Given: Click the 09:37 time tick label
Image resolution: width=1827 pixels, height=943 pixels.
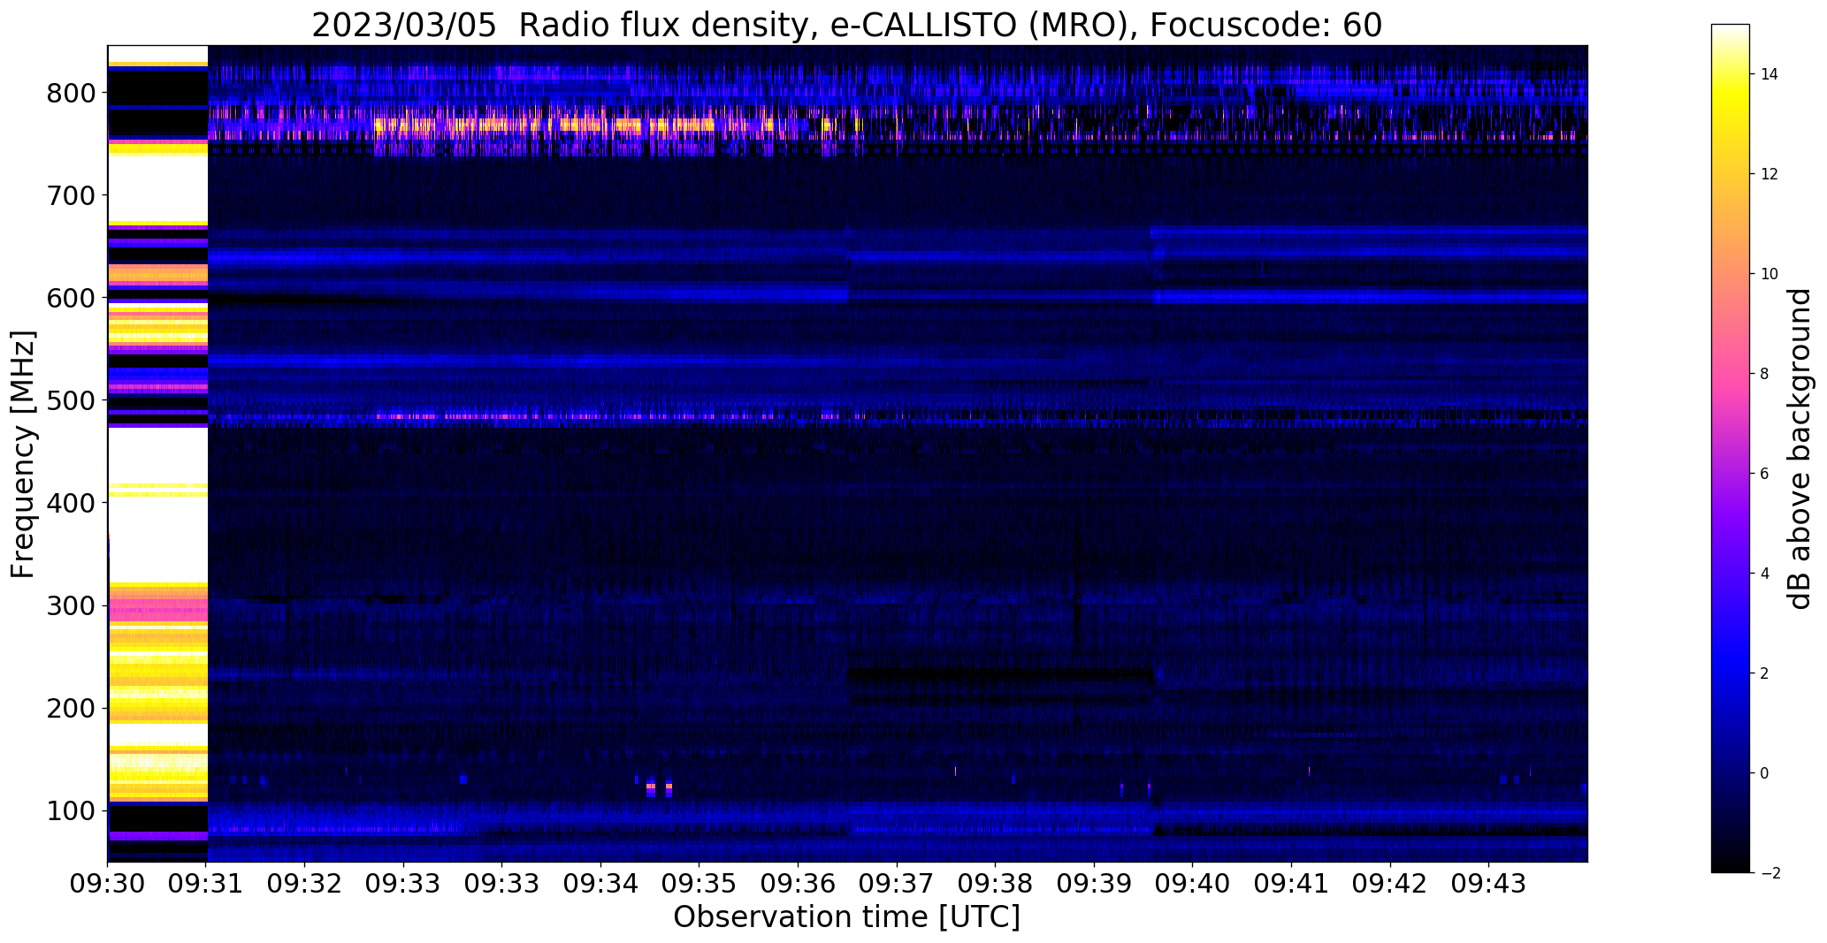Looking at the screenshot, I should [x=897, y=885].
